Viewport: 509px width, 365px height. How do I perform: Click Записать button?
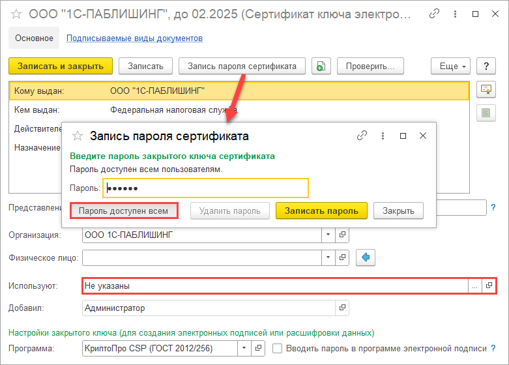[x=145, y=66]
